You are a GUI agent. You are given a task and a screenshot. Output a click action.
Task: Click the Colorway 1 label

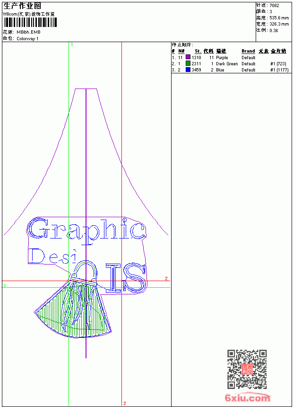pos(27,39)
